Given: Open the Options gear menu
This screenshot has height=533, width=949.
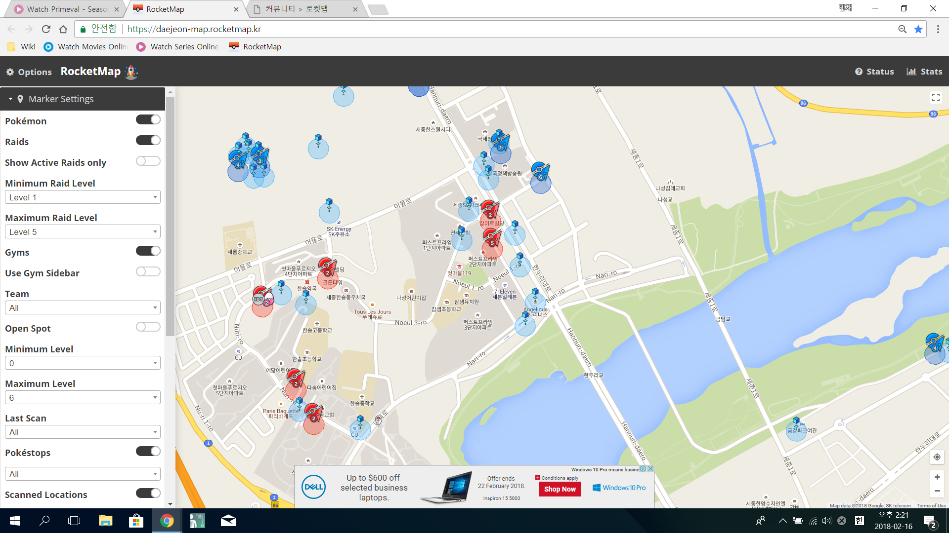Looking at the screenshot, I should coord(29,72).
